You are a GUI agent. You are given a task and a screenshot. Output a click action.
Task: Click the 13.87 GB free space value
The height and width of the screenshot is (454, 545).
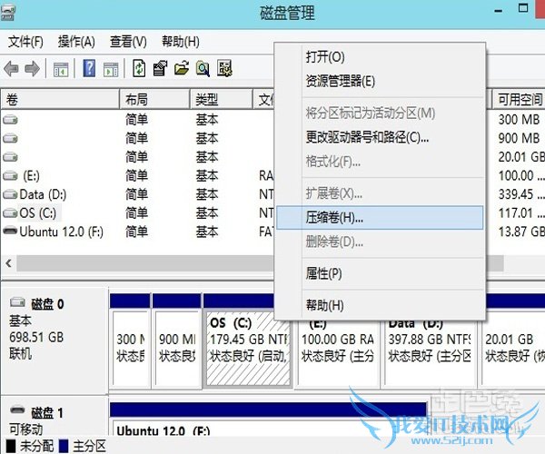[x=521, y=232]
